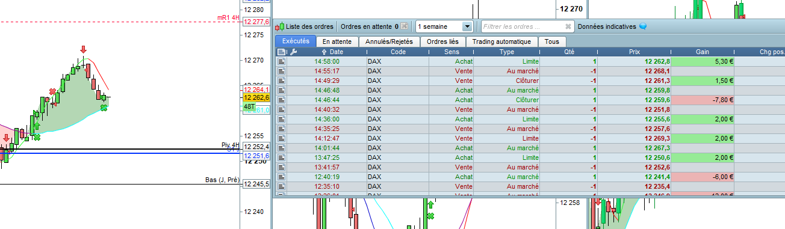Open details icon for the 14:40:32 order
Image resolution: width=785 pixels, height=229 pixels.
coord(281,109)
